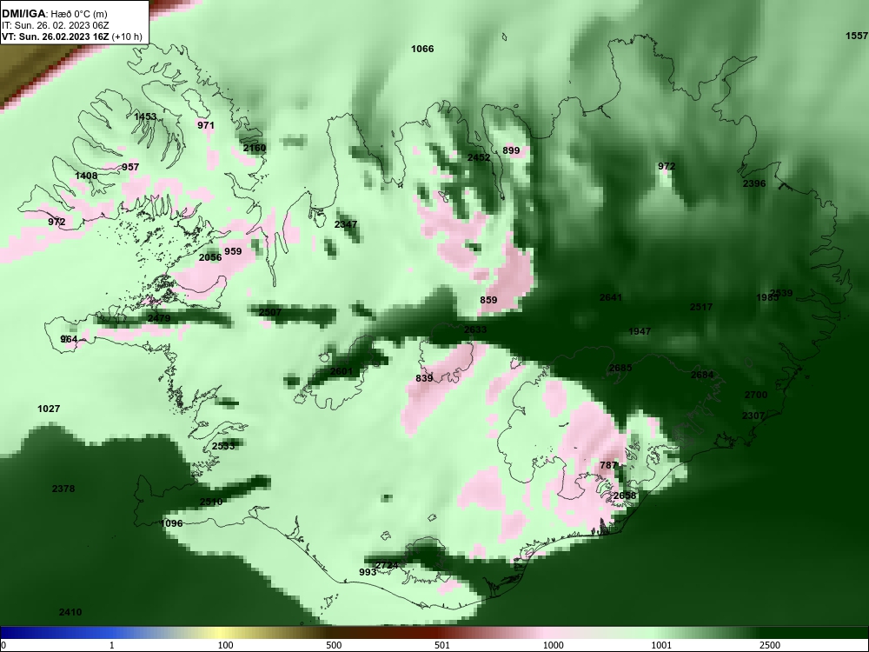869x652 pixels.
Task: Select the 1408 height value
Action: pyautogui.click(x=86, y=176)
